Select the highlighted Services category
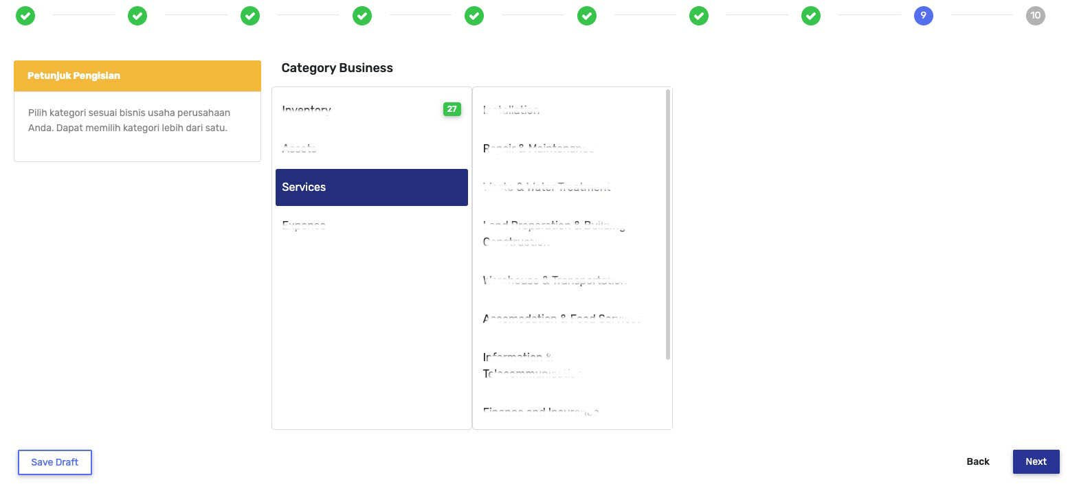 coord(372,187)
